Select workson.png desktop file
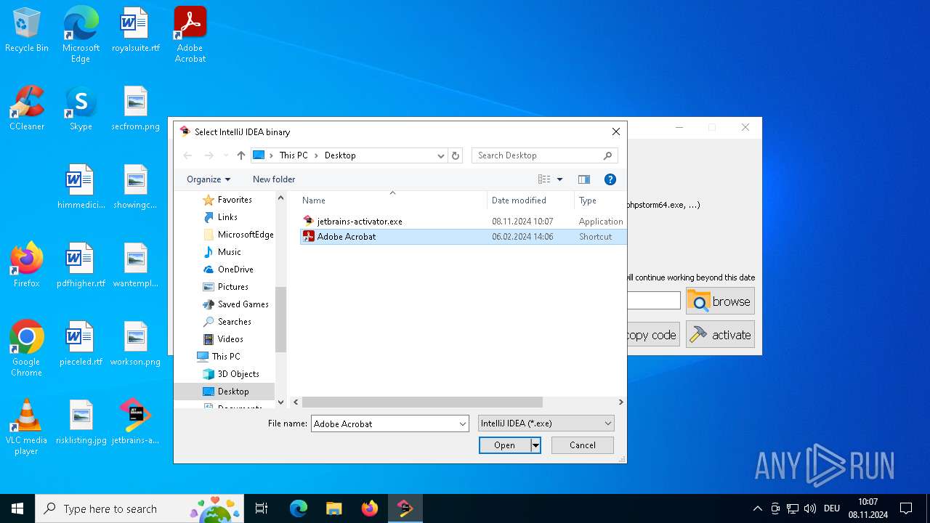Image resolution: width=930 pixels, height=523 pixels. pos(135,344)
